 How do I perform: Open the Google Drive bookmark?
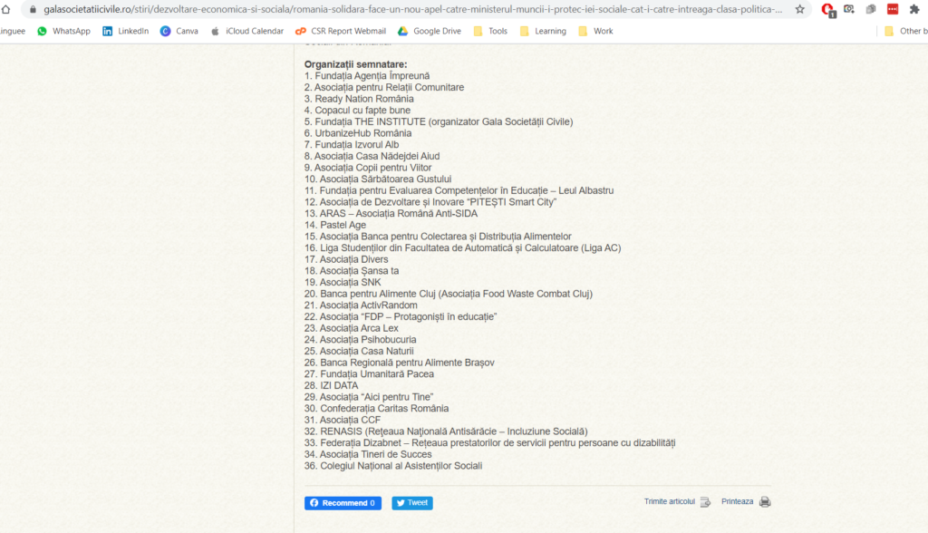coord(429,31)
